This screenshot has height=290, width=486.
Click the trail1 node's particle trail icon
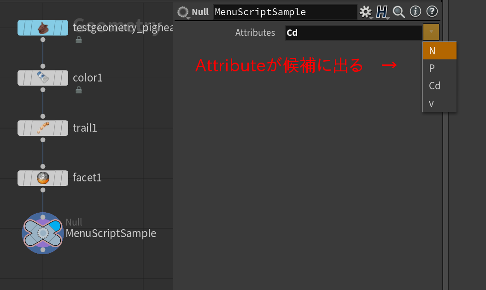(43, 128)
